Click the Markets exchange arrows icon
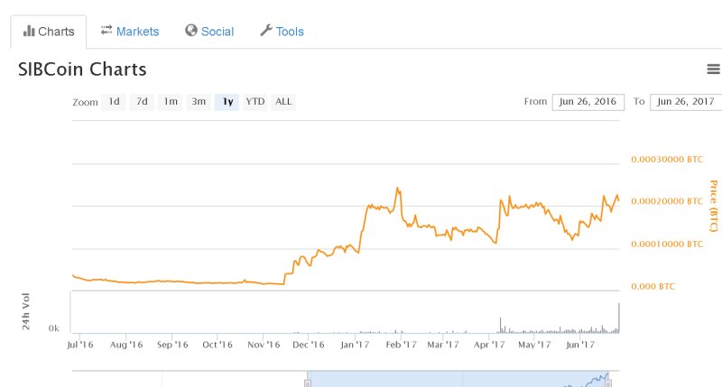Screen dimensions: 722x387 click(x=106, y=31)
